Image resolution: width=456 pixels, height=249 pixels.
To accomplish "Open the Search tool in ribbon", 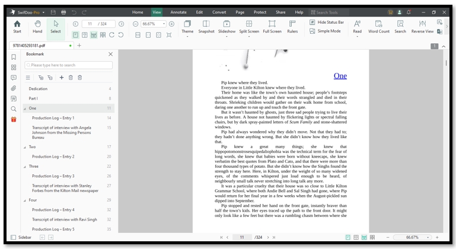I will point(400,27).
